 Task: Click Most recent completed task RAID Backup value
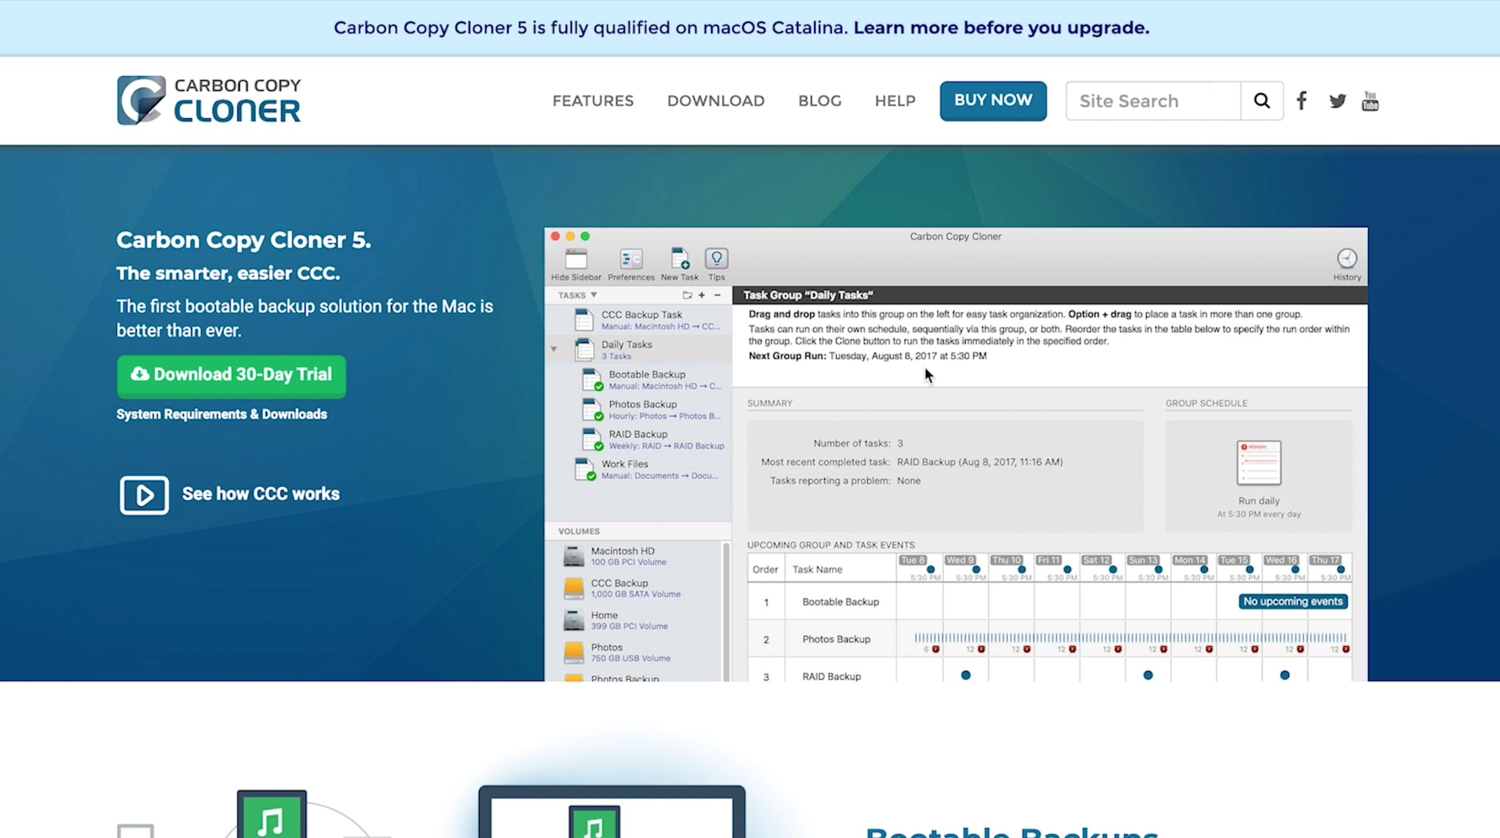[980, 462]
